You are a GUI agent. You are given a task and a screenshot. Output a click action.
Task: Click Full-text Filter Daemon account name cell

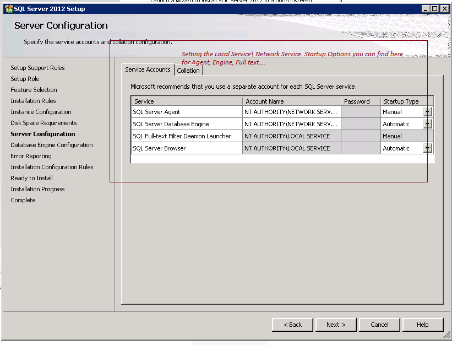tap(292, 136)
